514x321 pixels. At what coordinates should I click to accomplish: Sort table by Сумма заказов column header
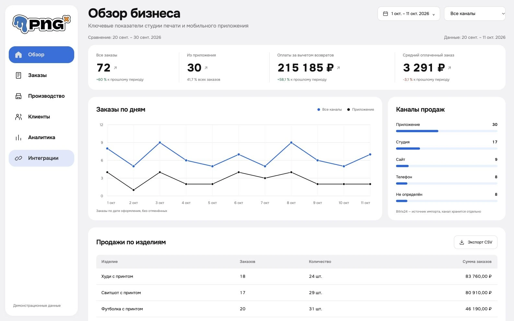(477, 261)
